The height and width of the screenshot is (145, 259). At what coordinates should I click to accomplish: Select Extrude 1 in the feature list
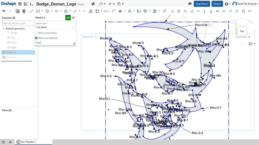click(11, 57)
